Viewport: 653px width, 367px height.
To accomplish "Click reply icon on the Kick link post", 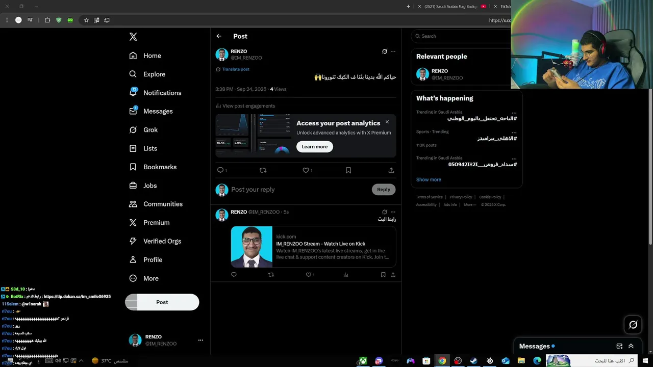I will pyautogui.click(x=234, y=275).
